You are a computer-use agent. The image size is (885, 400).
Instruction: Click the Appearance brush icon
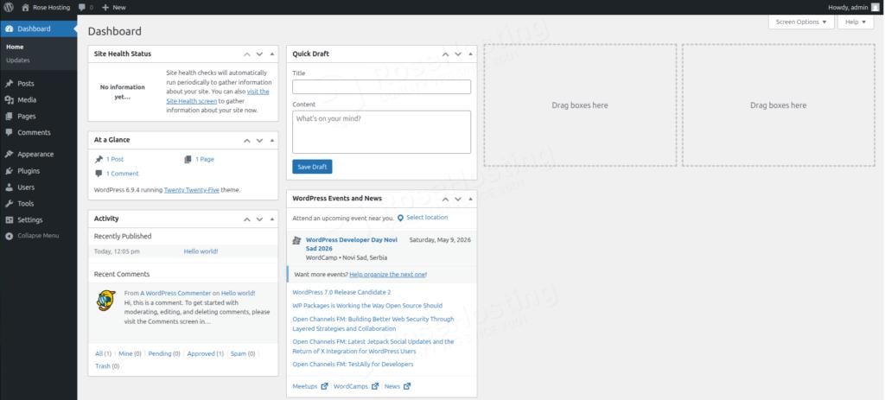[x=9, y=154]
